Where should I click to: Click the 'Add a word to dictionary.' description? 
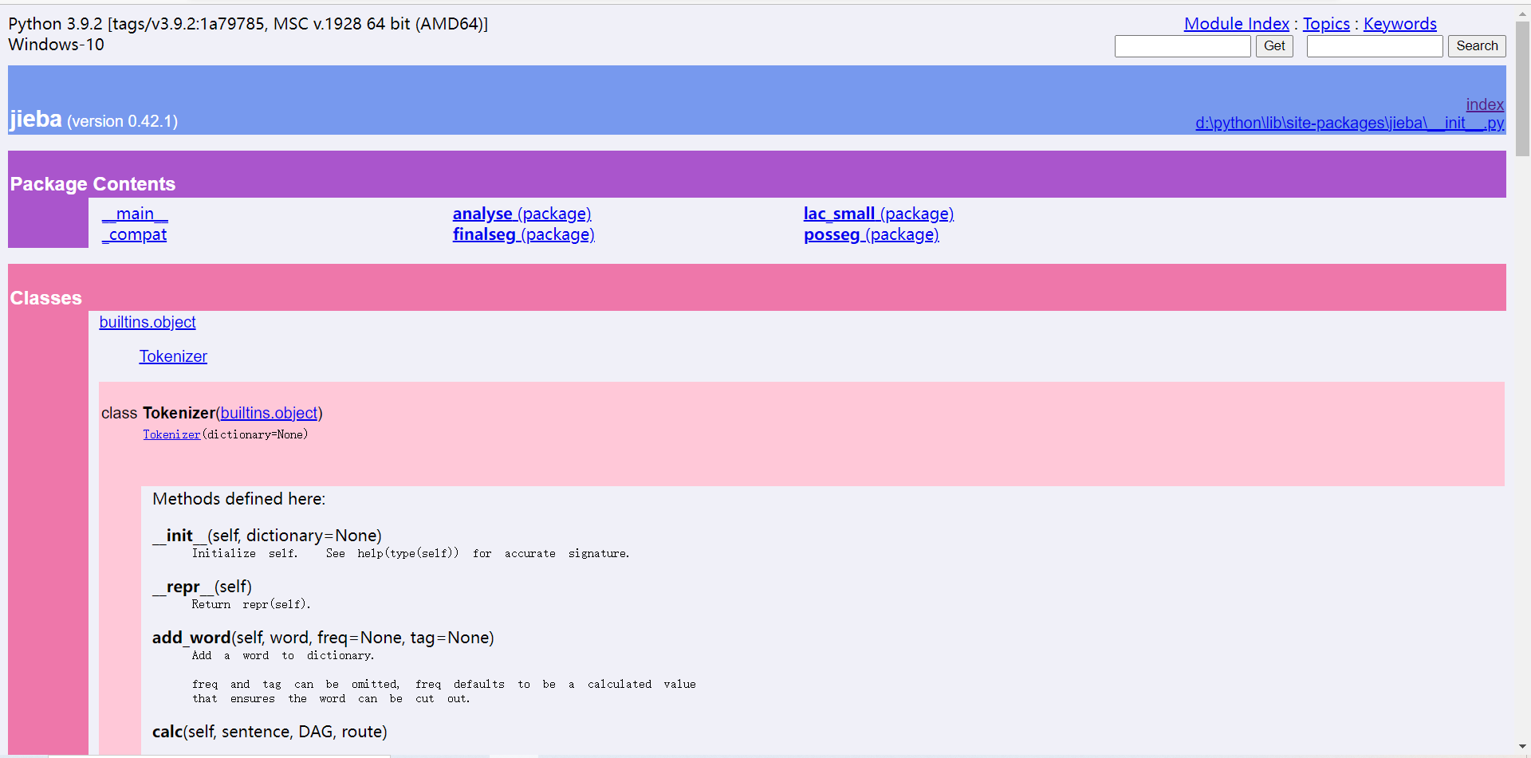[283, 655]
